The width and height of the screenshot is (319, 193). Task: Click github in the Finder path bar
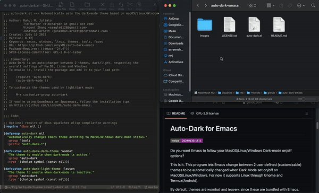(x=270, y=93)
